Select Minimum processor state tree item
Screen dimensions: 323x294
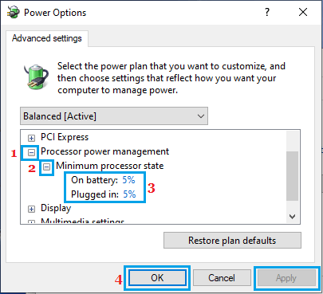click(110, 166)
